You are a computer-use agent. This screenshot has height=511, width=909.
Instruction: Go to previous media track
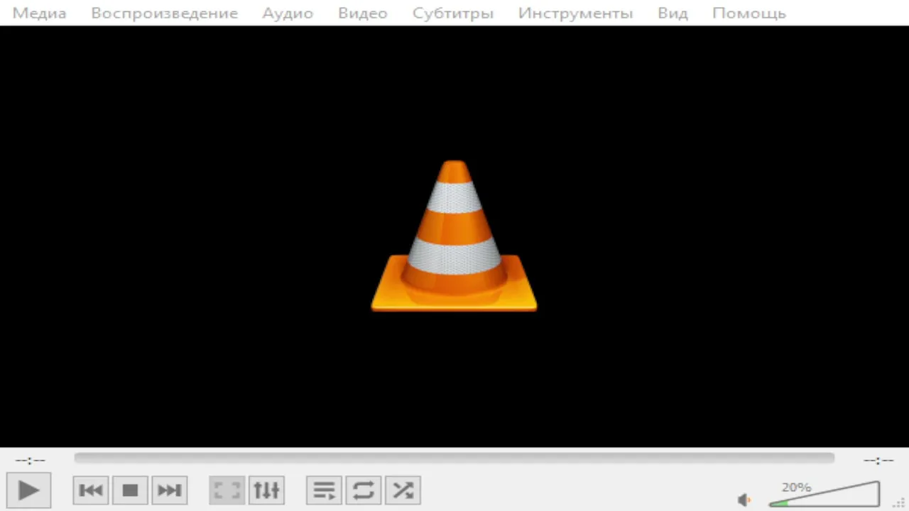pos(91,490)
